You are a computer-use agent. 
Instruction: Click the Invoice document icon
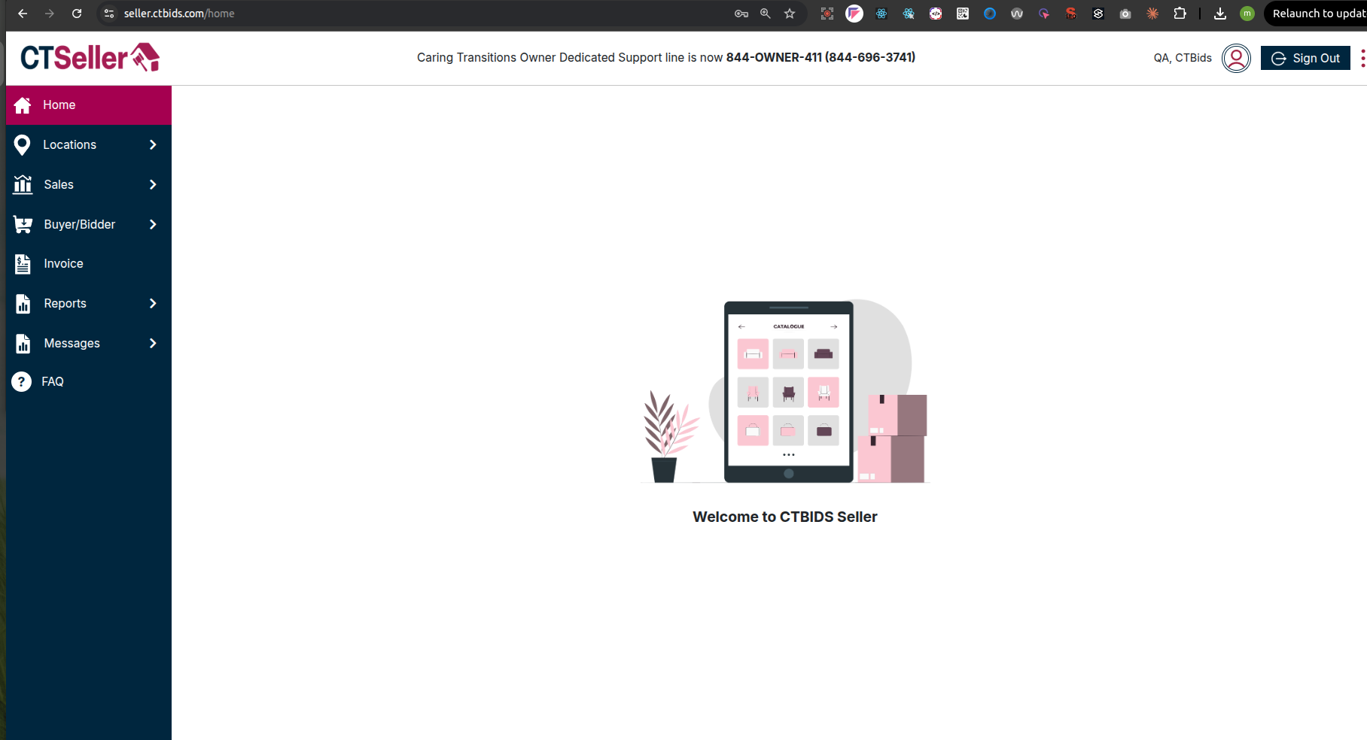23,264
